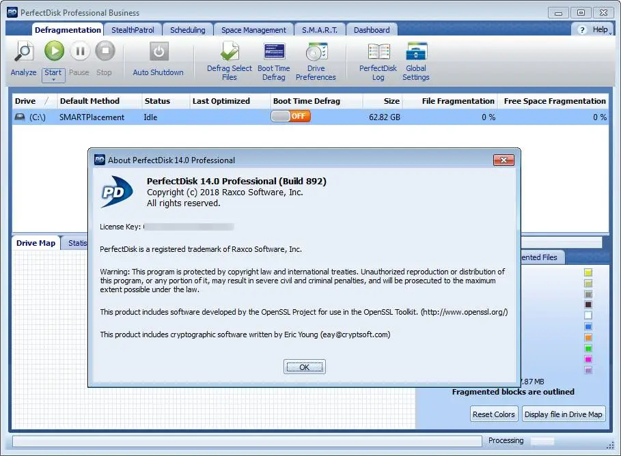Click the PerfectDisk logo in About dialog
Image resolution: width=621 pixels, height=456 pixels.
[116, 192]
